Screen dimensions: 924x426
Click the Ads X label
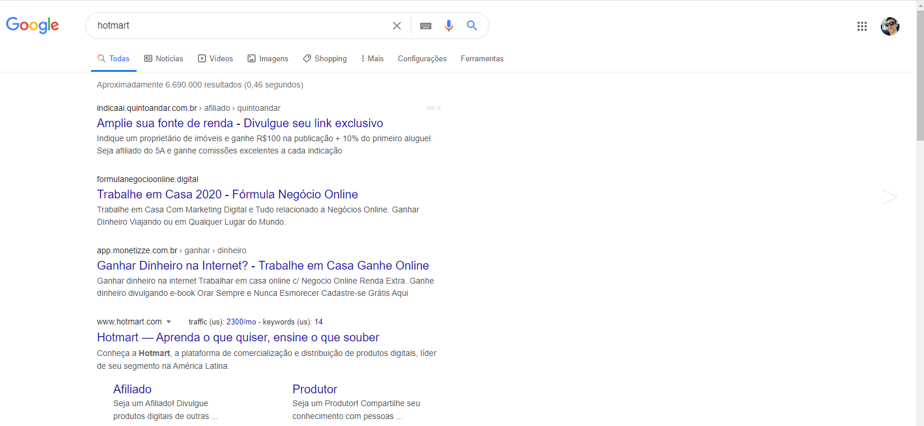[x=433, y=108]
